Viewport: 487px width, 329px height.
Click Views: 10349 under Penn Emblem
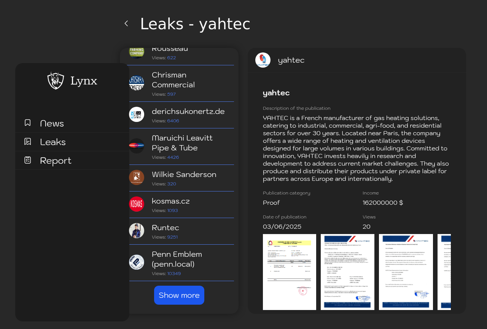click(x=166, y=274)
